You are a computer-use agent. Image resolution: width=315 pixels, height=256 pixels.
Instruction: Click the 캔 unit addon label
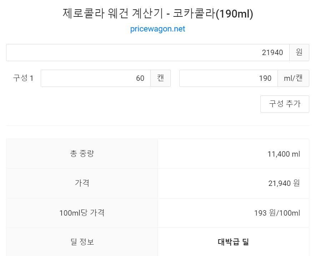(x=160, y=78)
